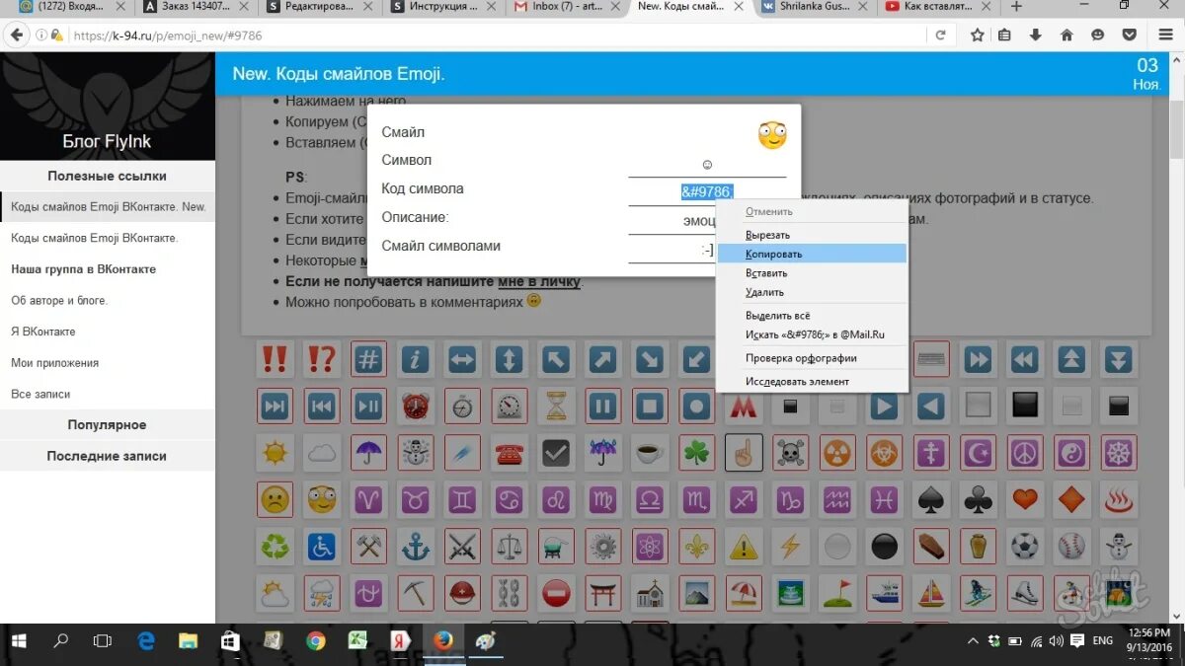The image size is (1185, 666).
Task: Click the Код символа field with &#9786;
Action: click(x=707, y=191)
